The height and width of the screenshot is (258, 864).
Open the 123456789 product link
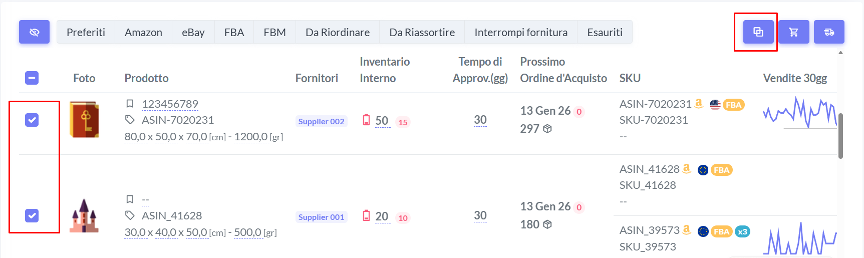170,104
